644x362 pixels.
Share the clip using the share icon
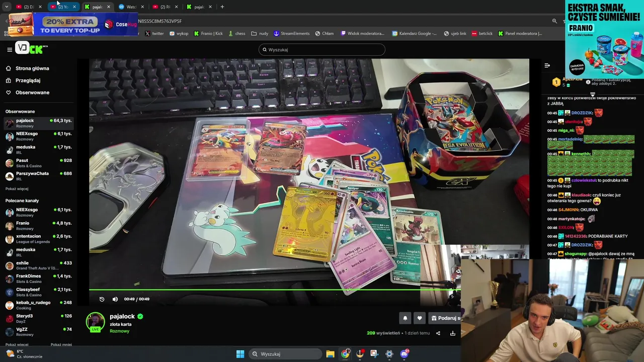click(x=438, y=333)
